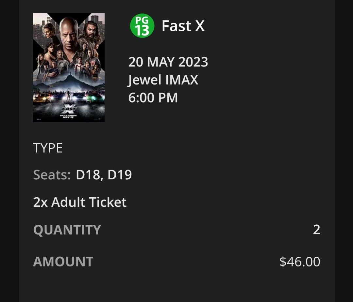Click the ticket summary card background
Image resolution: width=353 pixels, height=302 pixels.
[229, 150]
